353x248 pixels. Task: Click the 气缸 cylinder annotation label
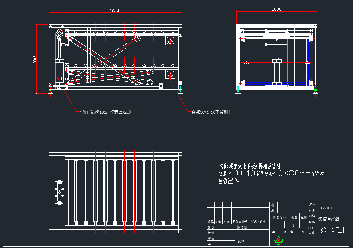(x=106, y=112)
